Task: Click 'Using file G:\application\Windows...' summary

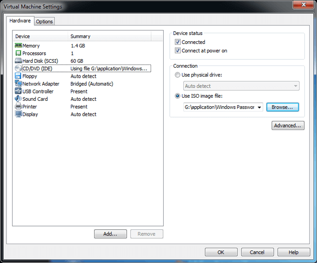Action: pyautogui.click(x=109, y=69)
